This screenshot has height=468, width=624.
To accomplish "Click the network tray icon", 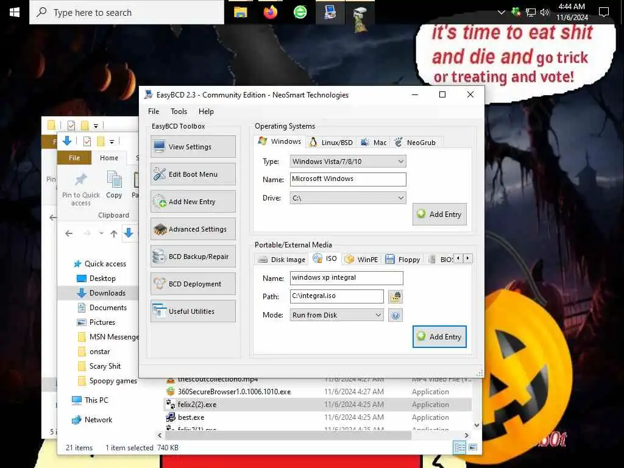I will point(531,12).
